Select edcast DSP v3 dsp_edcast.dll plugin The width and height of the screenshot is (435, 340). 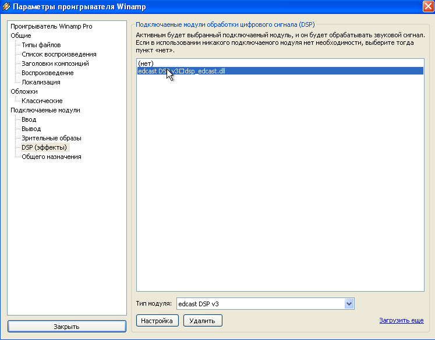click(280, 71)
